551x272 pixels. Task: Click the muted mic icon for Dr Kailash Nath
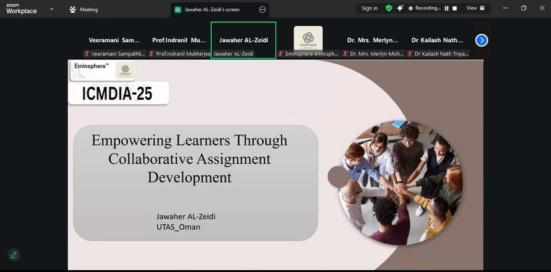pos(410,54)
